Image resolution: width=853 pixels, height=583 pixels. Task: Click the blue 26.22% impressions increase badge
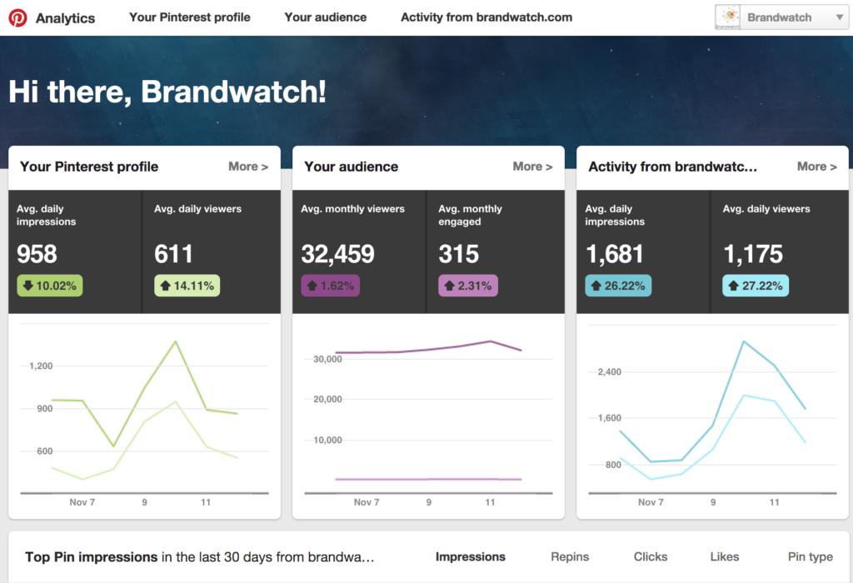tap(618, 285)
